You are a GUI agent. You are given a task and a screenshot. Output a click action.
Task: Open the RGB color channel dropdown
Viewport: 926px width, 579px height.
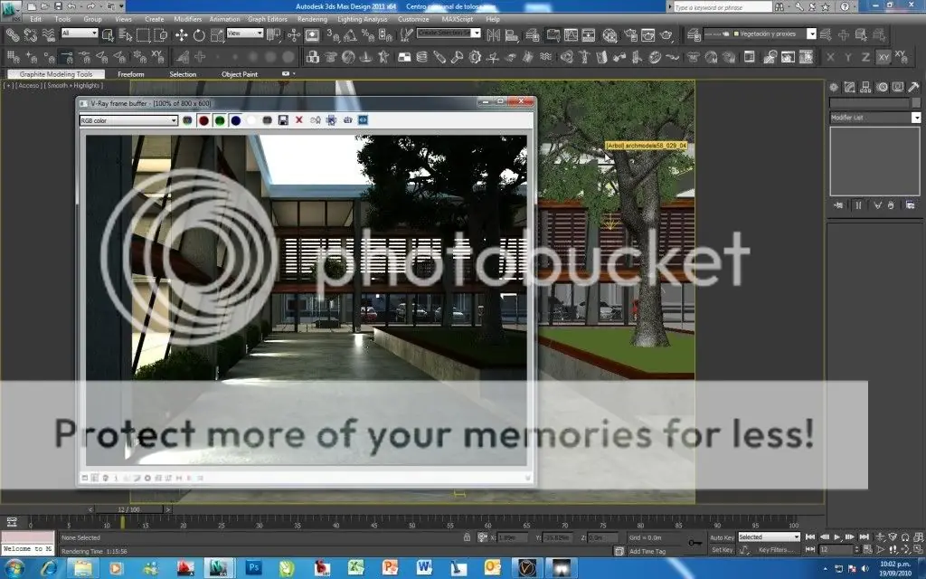click(128, 119)
